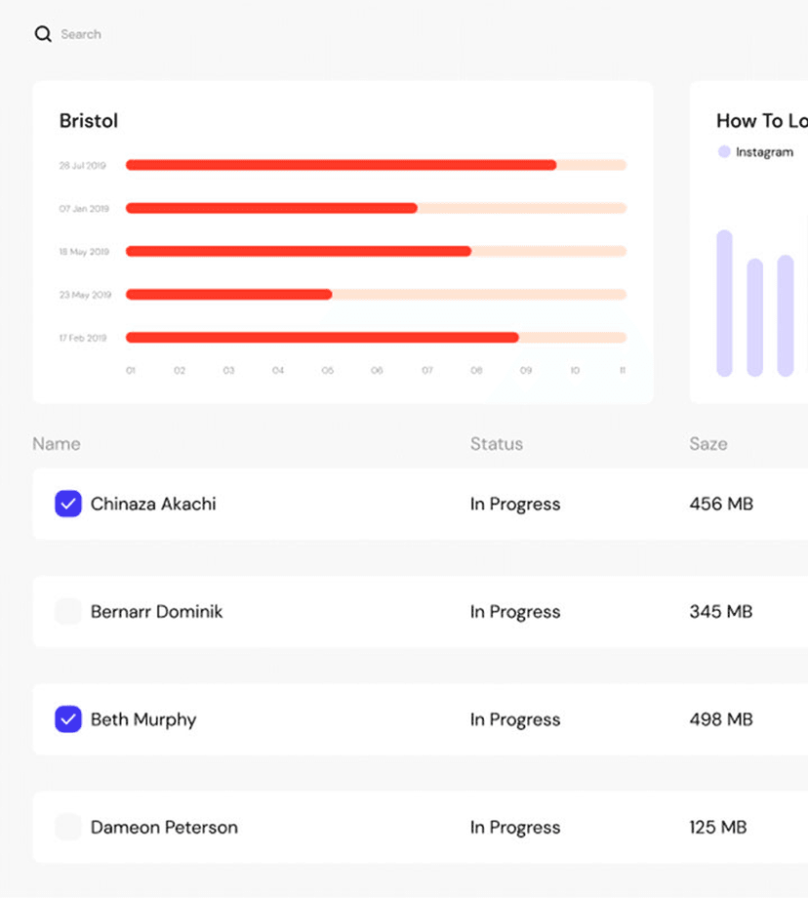Click the 23 May 2019 red bar

pyautogui.click(x=226, y=294)
